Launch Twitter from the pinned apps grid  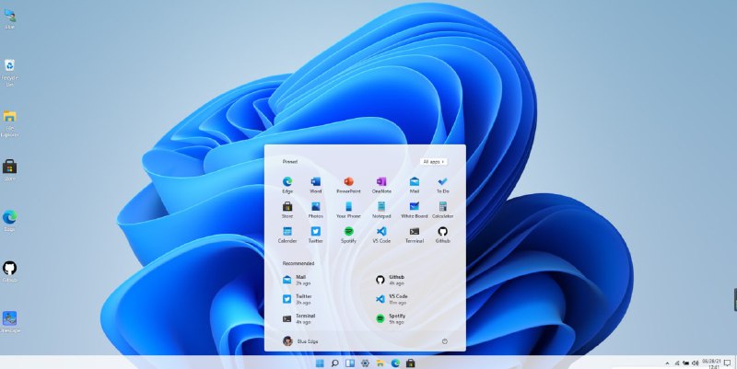[315, 235]
